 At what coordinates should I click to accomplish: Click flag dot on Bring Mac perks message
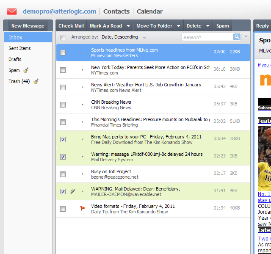(x=83, y=139)
